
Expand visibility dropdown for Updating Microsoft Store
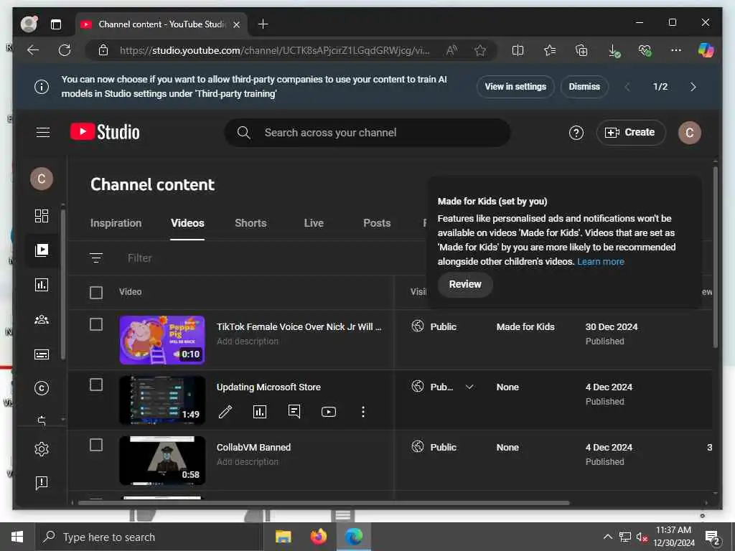pyautogui.click(x=469, y=387)
